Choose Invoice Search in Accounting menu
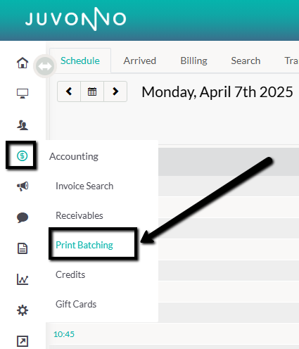This screenshot has height=349, width=299. 84,186
